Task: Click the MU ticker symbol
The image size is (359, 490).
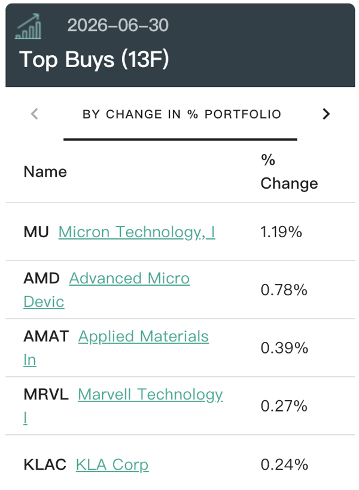Action: (x=36, y=232)
